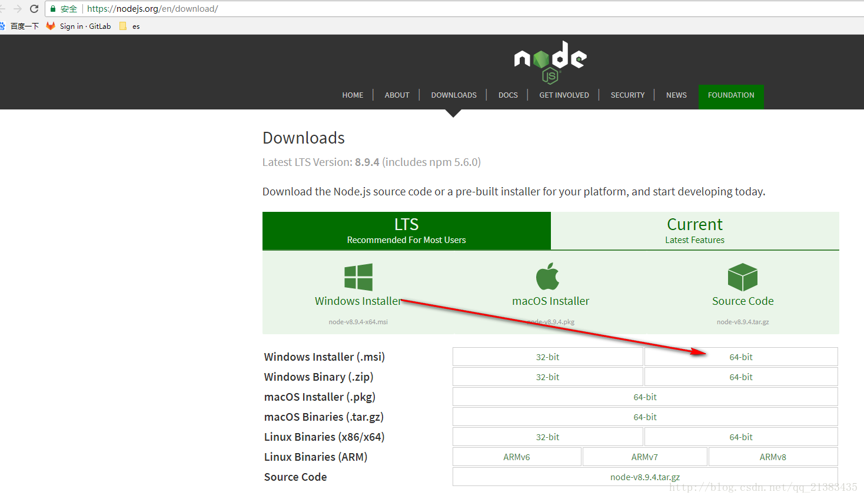
Task: Click the Windows Installer (.msi) row label
Action: point(324,357)
